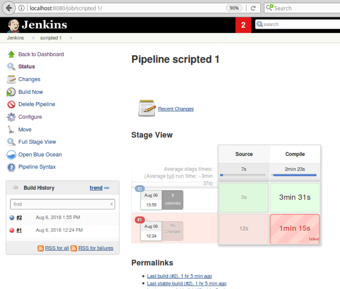The height and width of the screenshot is (289, 340).
Task: Click the Recent Changes notepad icon
Action: coord(147,108)
